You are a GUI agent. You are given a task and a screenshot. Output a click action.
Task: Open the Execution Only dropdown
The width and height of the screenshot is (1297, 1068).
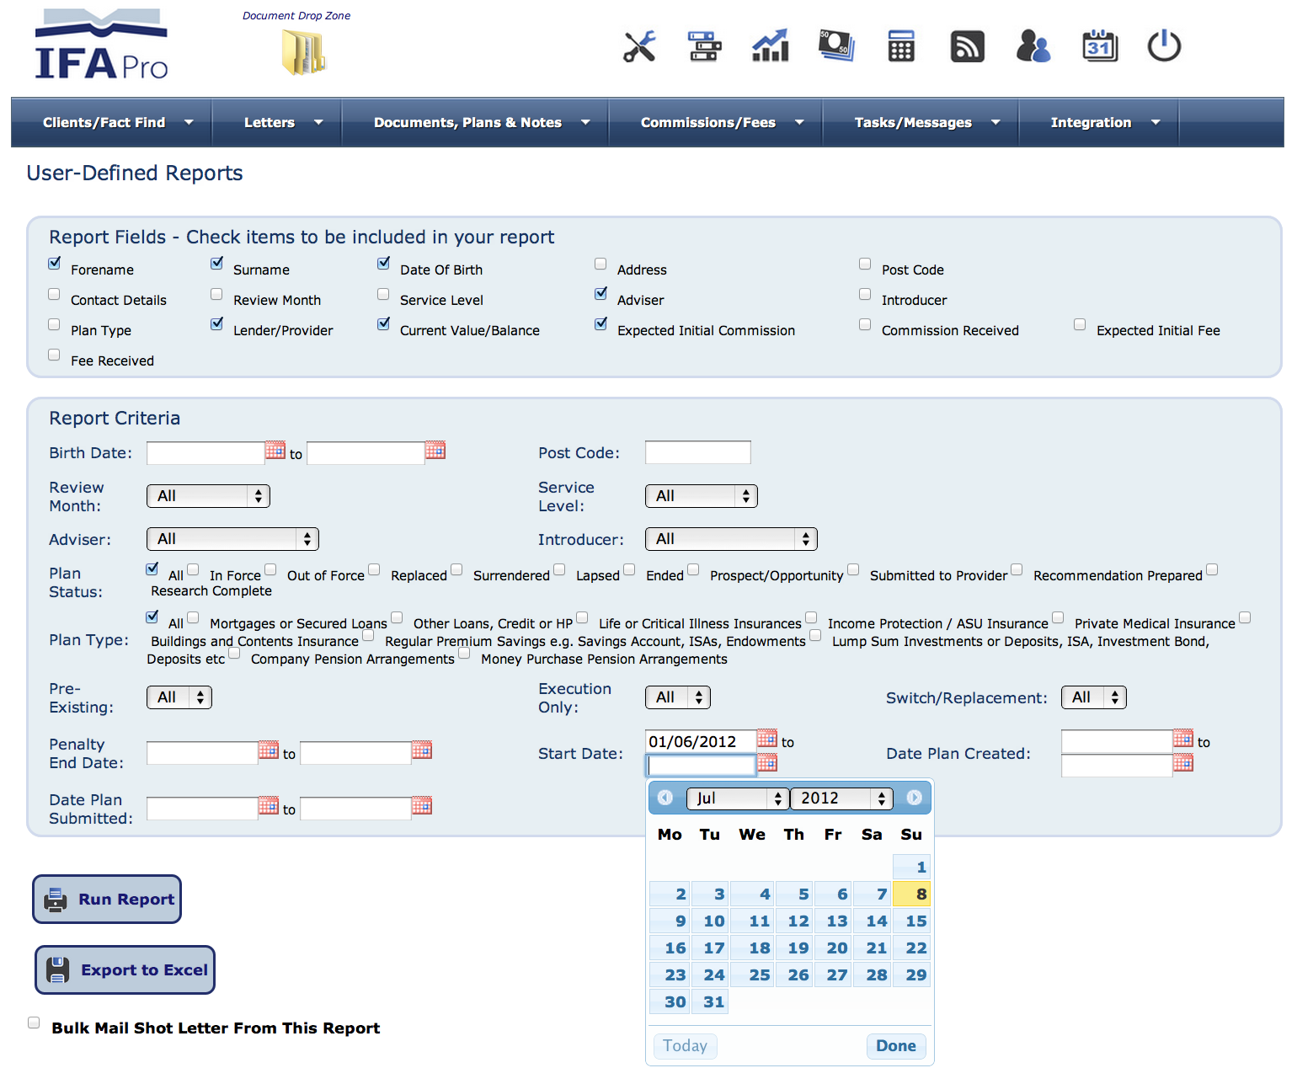point(678,697)
